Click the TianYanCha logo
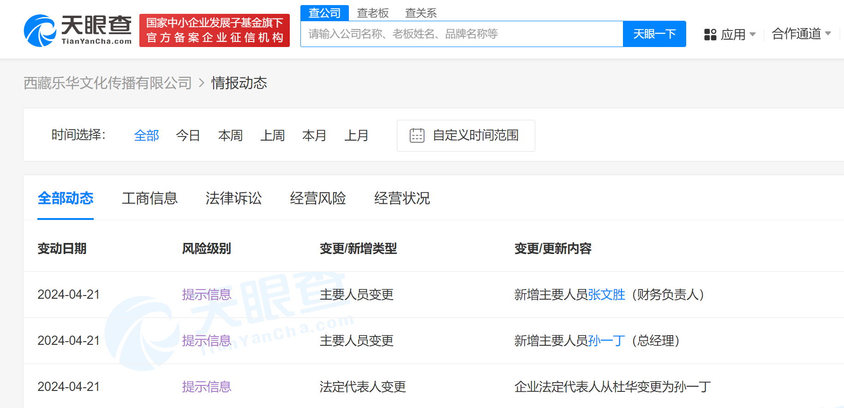 click(78, 30)
